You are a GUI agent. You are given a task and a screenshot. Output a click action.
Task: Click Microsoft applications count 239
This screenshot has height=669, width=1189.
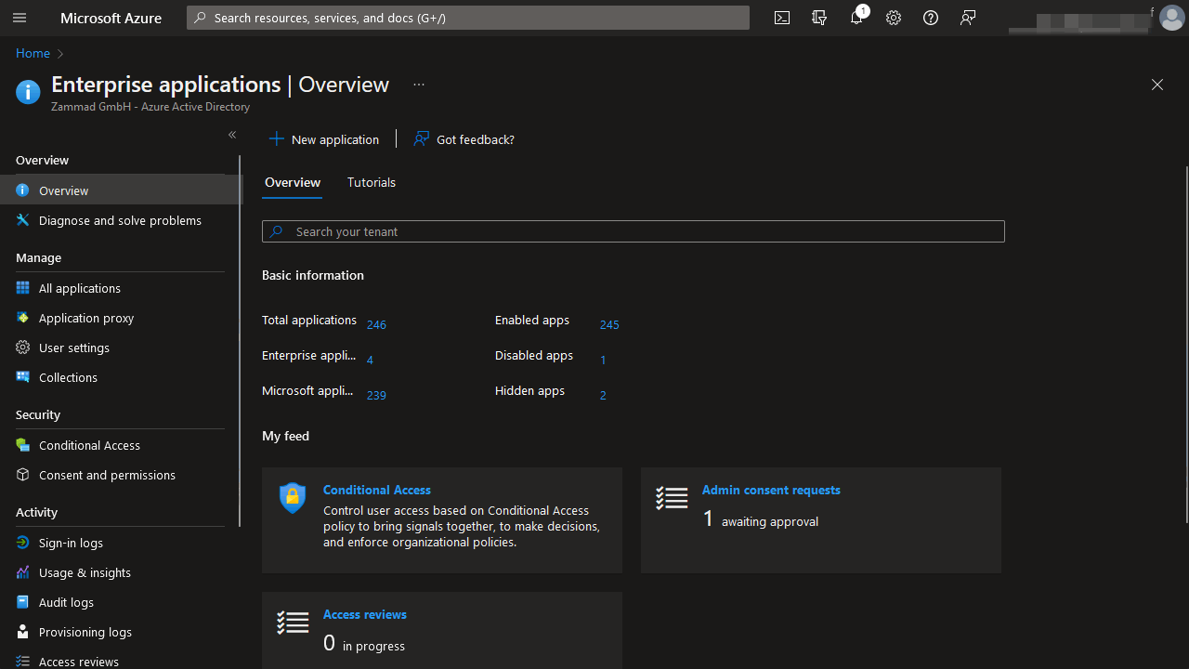(x=376, y=395)
